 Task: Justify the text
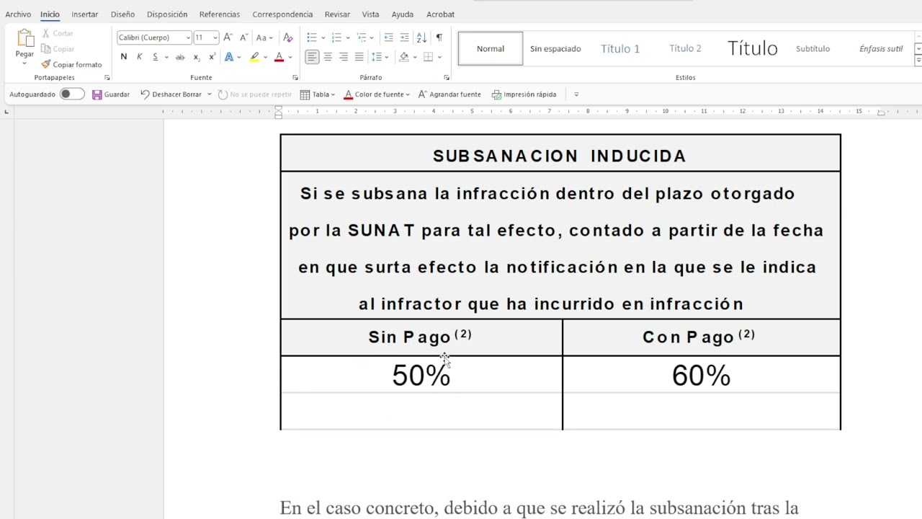click(359, 57)
